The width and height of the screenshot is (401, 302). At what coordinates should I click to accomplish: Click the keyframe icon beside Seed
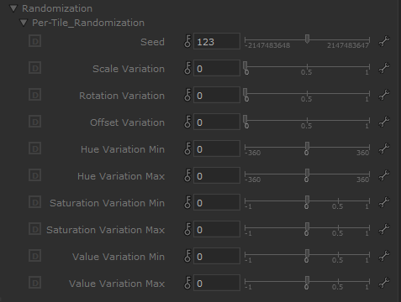tap(187, 41)
